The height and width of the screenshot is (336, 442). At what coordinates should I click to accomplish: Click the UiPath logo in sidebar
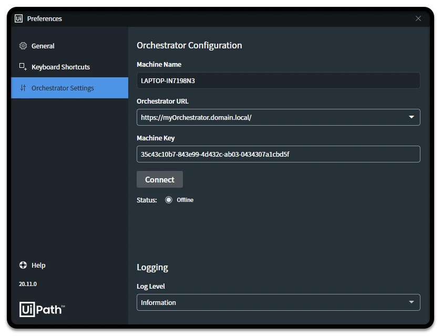(x=42, y=309)
